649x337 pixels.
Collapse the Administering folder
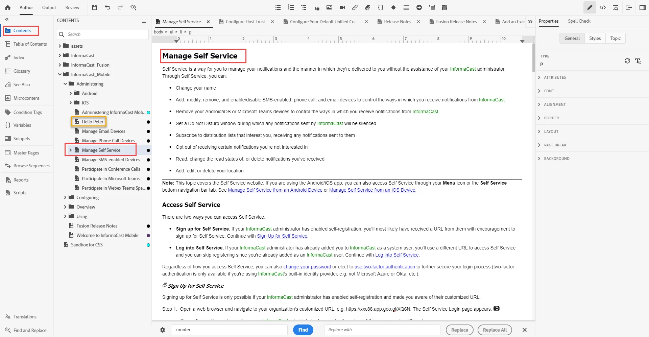(x=65, y=84)
